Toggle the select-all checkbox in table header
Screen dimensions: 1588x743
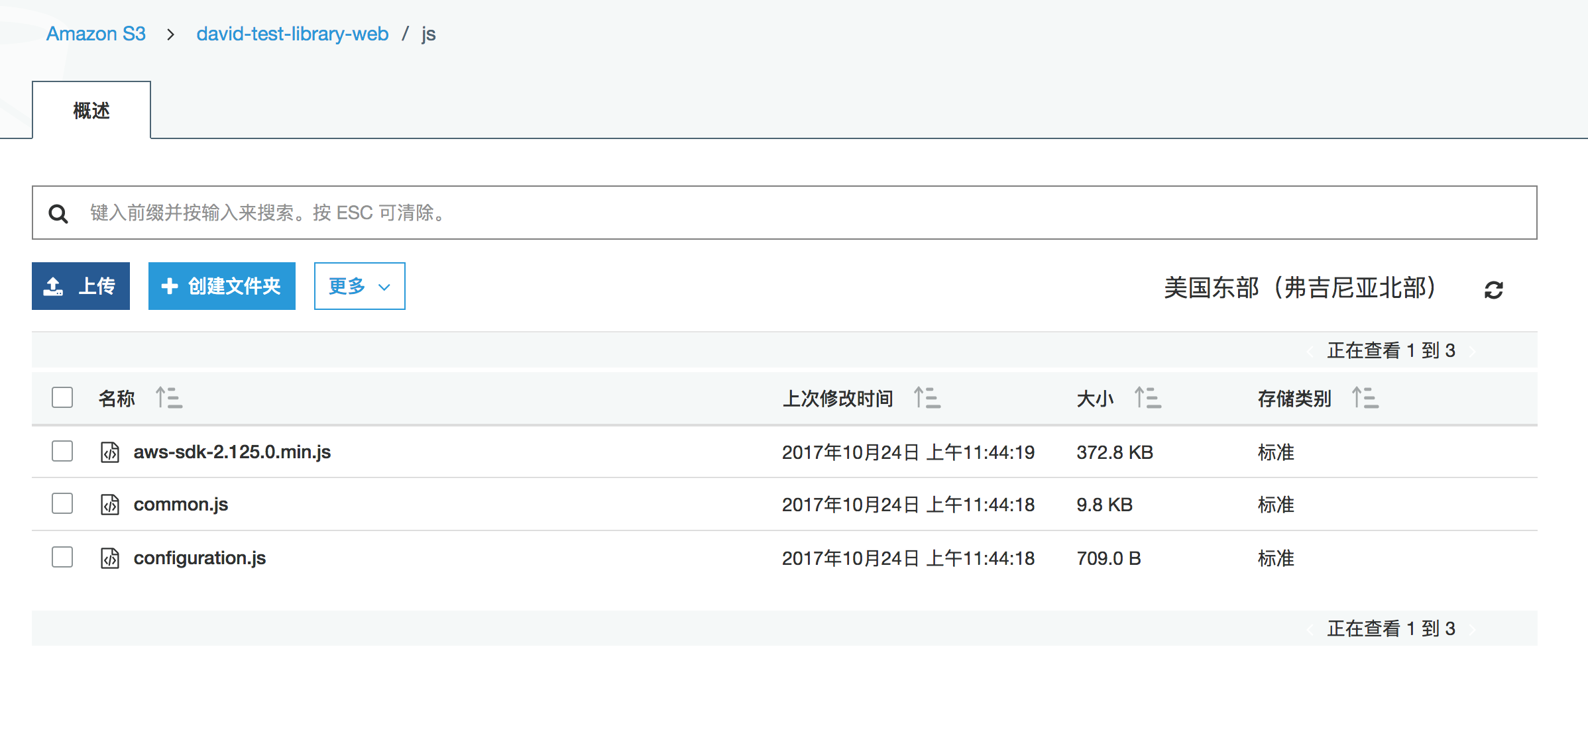(62, 397)
